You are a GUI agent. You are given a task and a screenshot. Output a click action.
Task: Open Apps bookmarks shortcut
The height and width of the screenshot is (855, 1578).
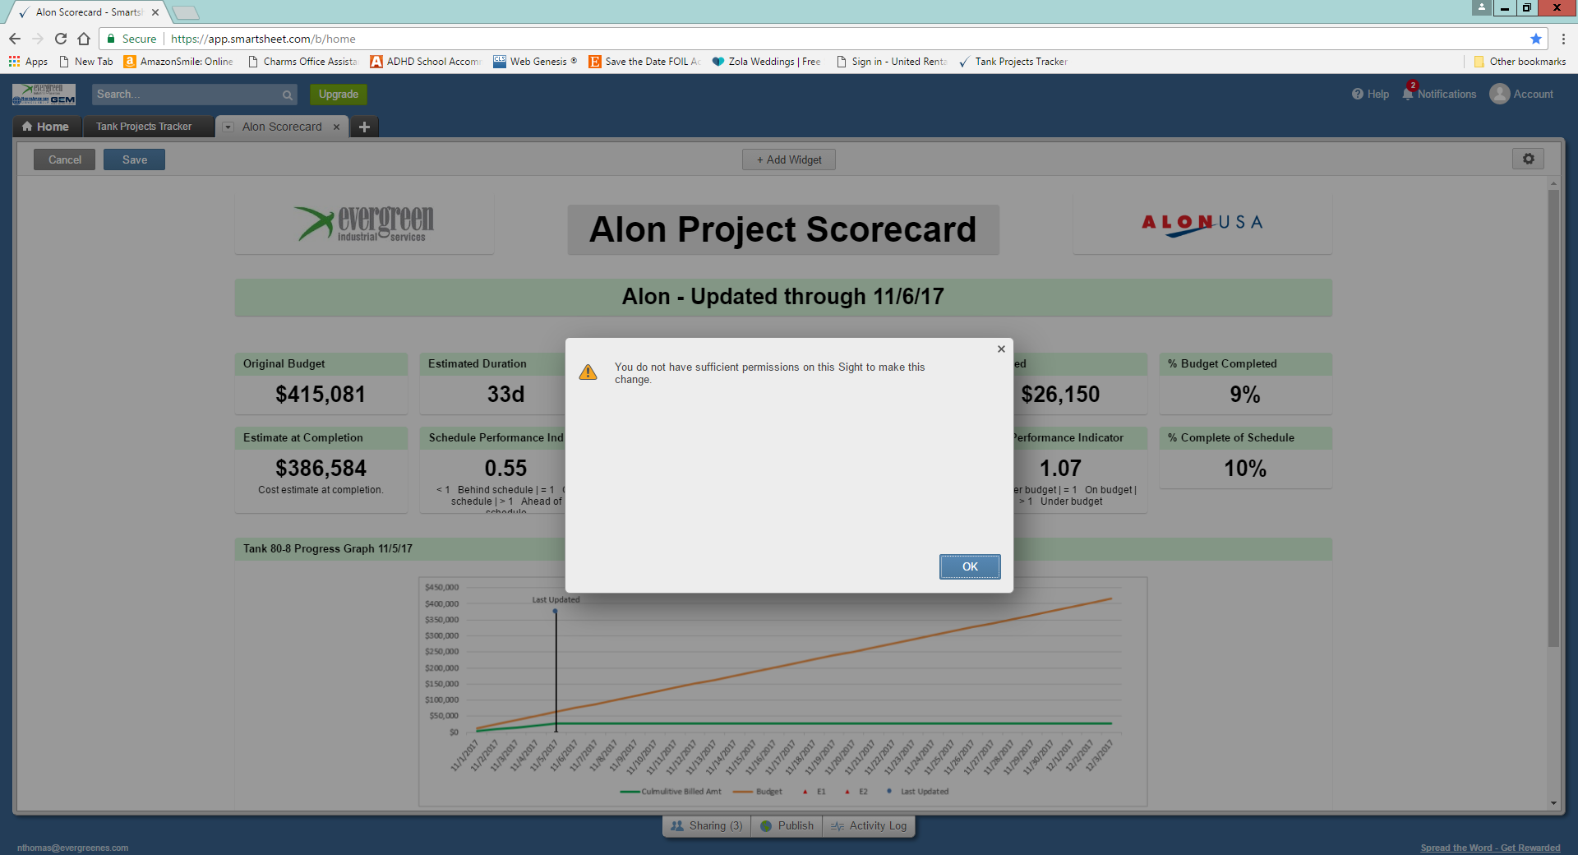28,62
